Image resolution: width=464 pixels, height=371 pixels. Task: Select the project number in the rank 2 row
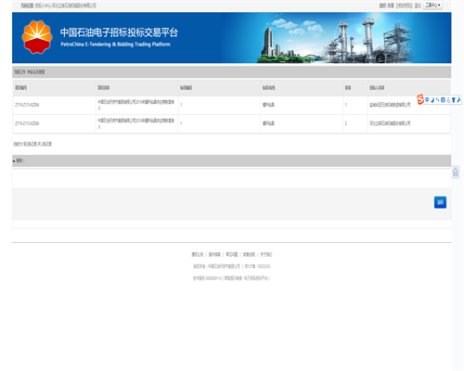27,123
